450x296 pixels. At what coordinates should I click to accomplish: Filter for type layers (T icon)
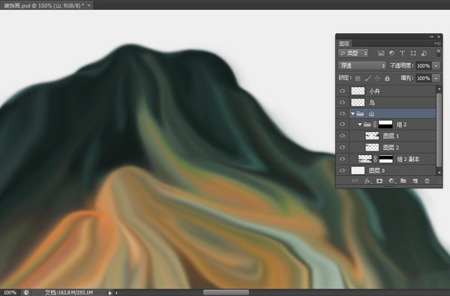pos(402,53)
